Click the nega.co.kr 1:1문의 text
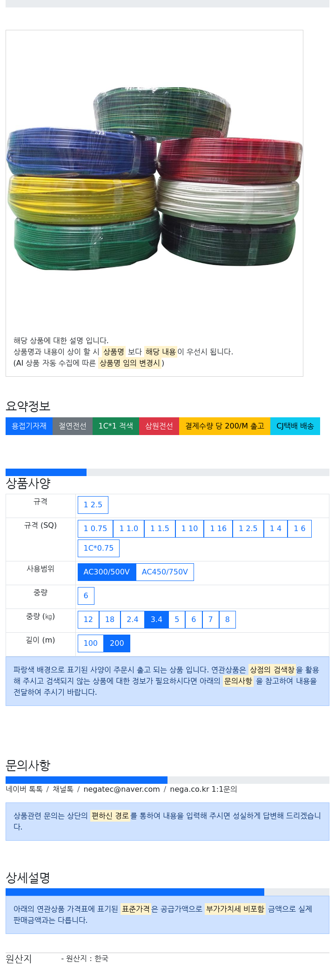 (x=203, y=789)
